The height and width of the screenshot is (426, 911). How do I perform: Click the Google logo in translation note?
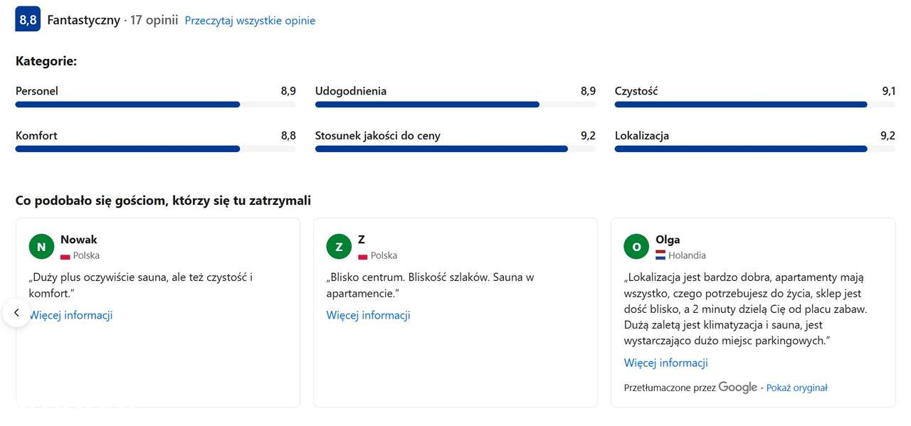click(x=737, y=387)
